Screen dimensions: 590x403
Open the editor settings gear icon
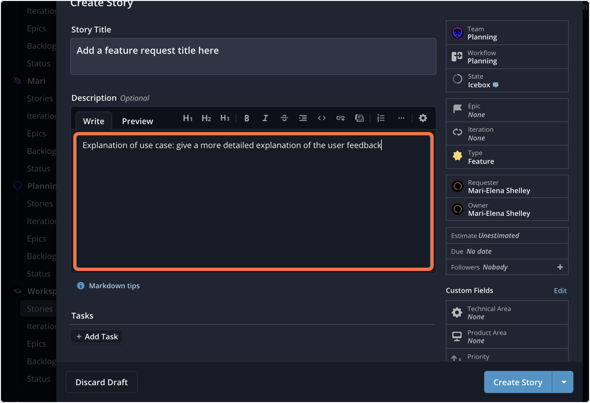pyautogui.click(x=423, y=118)
